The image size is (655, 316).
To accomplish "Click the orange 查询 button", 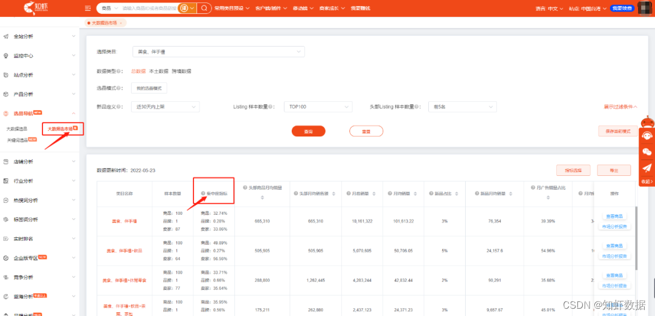I will [308, 131].
